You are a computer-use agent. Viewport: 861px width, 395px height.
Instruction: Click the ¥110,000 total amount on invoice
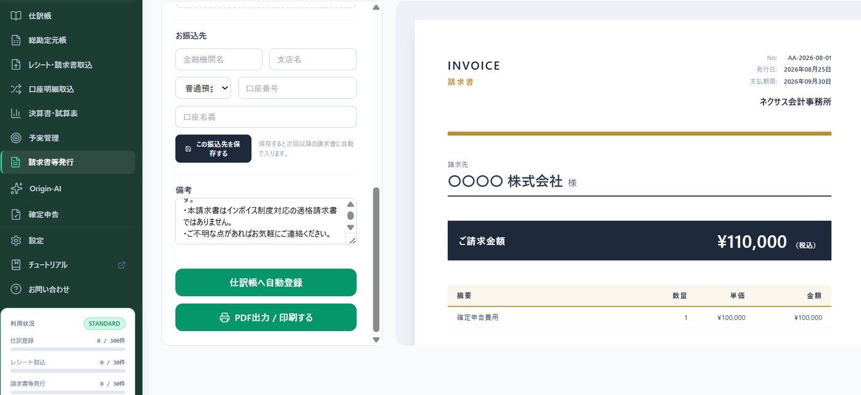point(752,242)
